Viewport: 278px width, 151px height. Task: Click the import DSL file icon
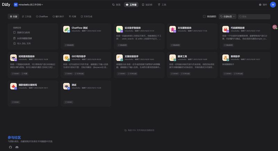tap(14, 43)
